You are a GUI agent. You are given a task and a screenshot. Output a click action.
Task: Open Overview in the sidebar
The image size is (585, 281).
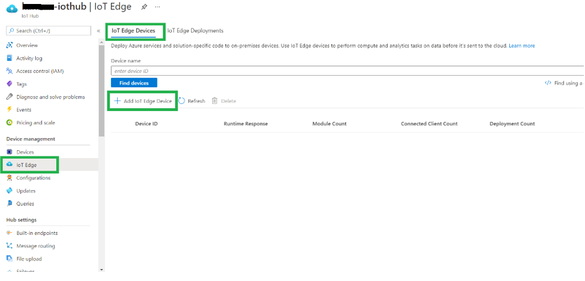pos(27,45)
